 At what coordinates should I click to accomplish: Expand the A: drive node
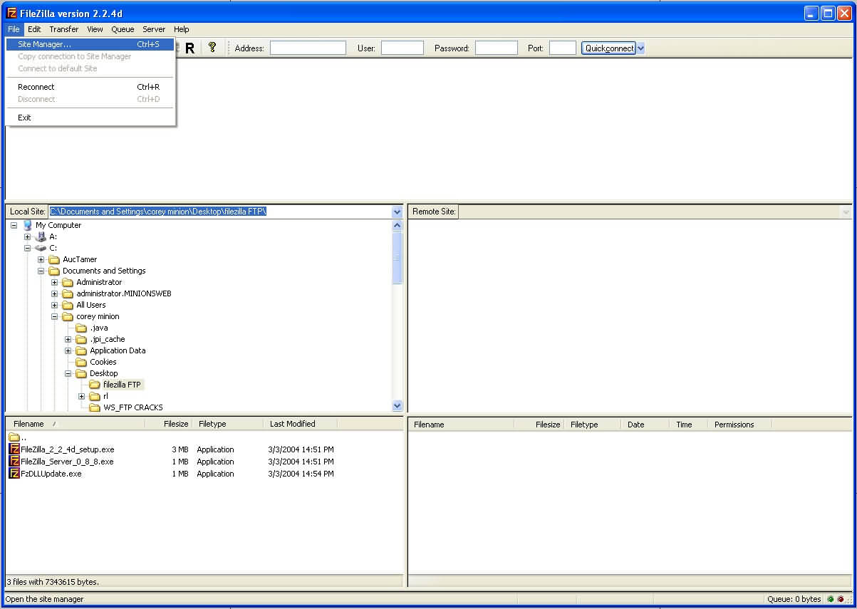tap(27, 236)
